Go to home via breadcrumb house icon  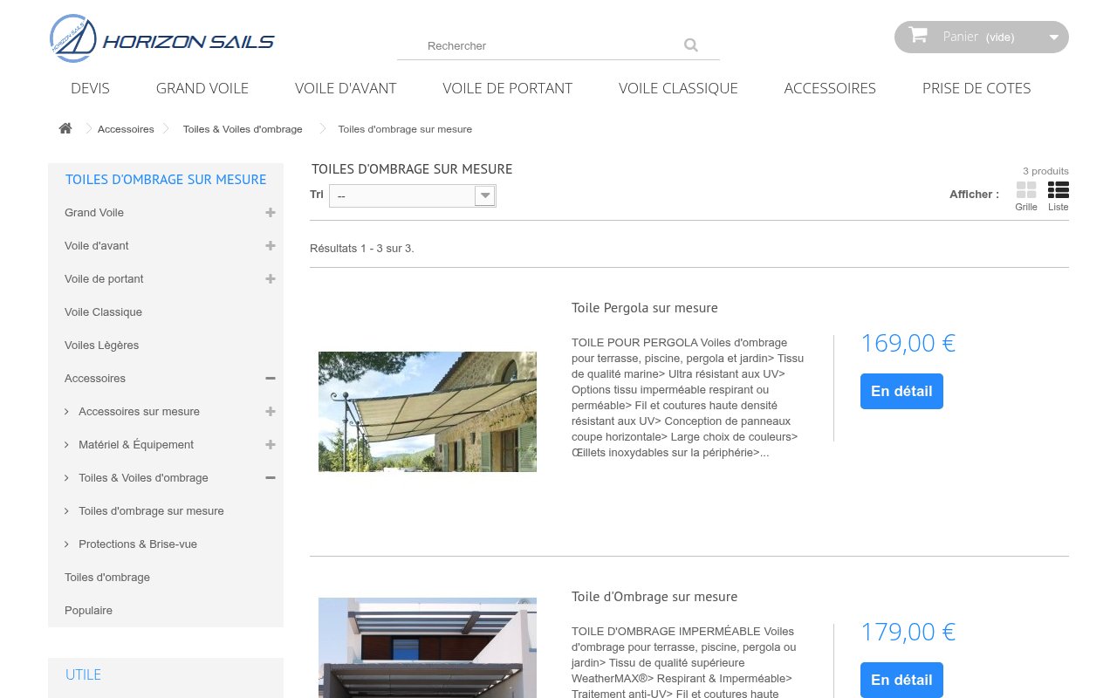click(65, 128)
